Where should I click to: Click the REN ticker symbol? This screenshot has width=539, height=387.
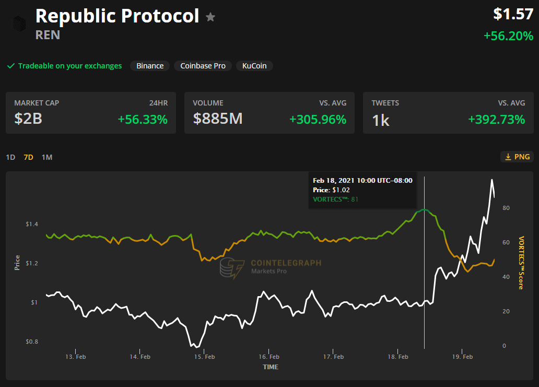pyautogui.click(x=48, y=35)
